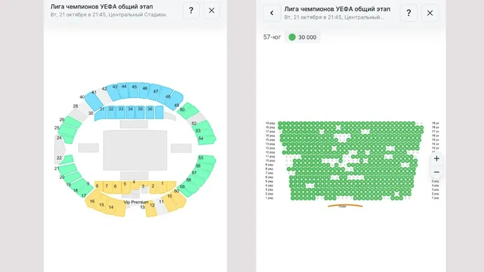Image resolution: width=484 pixels, height=272 pixels.
Task: Zoom out seat map with minus
Action: [437, 172]
